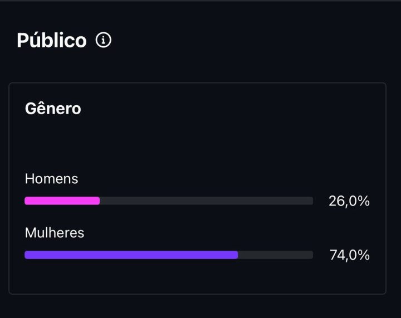This screenshot has height=318, width=401.
Task: Click the percent sign after 74,0
Action: click(364, 255)
